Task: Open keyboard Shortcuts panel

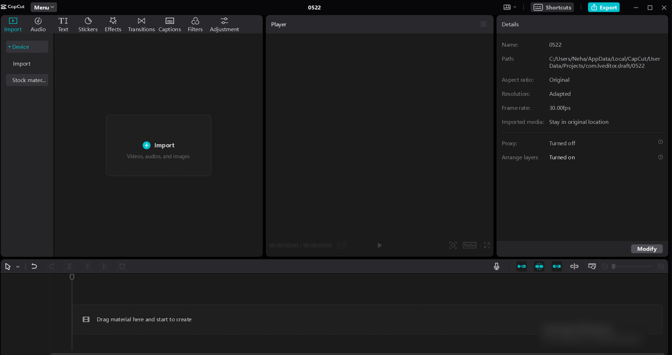Action: point(552,7)
